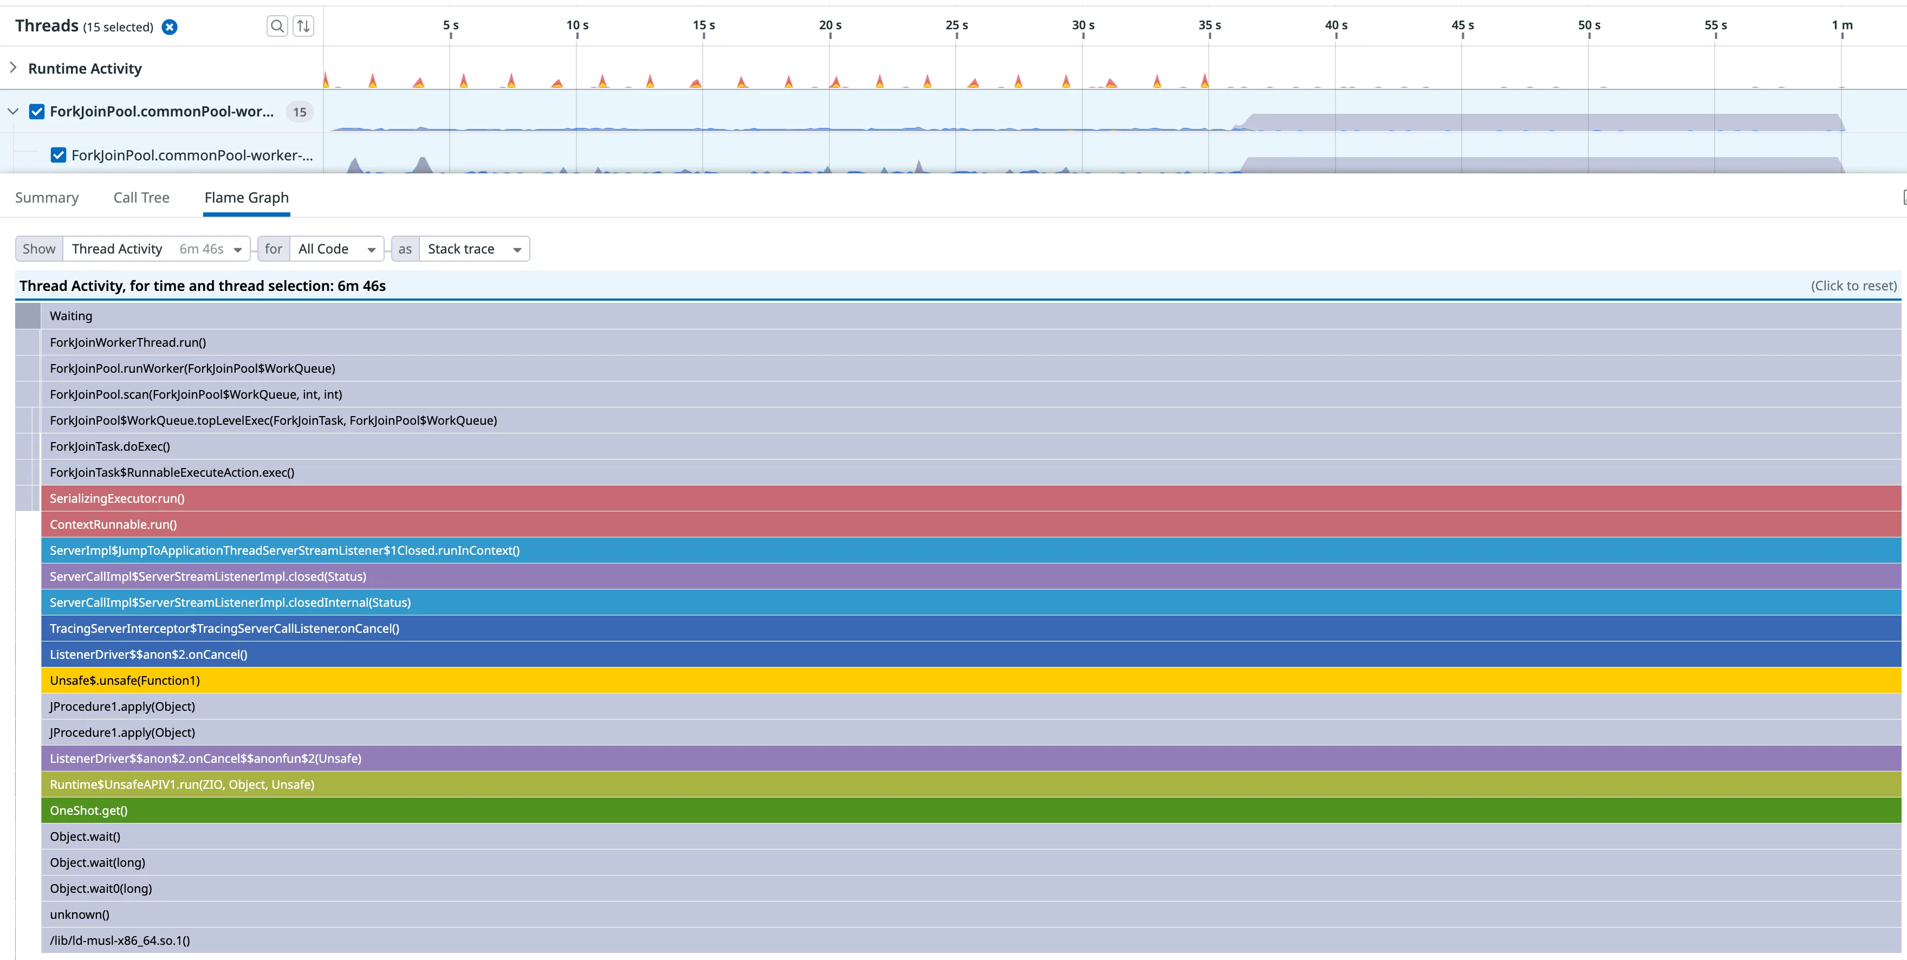Screen dimensions: 1907x960
Task: Click the 35 s timeline marker
Action: click(x=1209, y=25)
